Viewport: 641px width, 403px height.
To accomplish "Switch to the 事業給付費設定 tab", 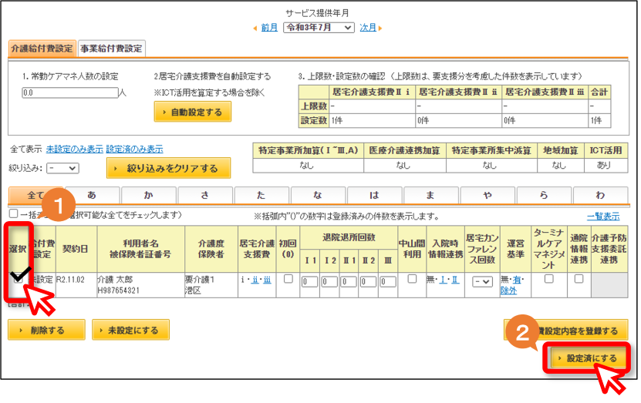I will [x=111, y=49].
